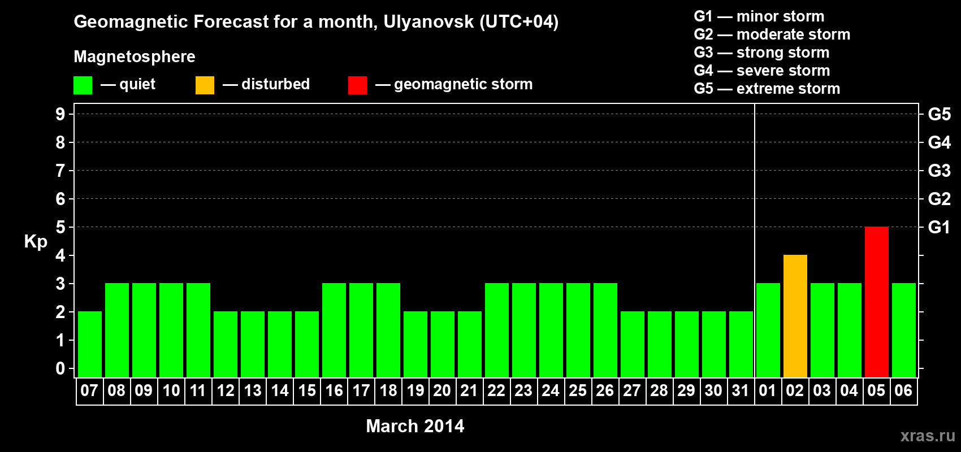This screenshot has width=961, height=452.
Task: Click the date label 06
Action: (x=903, y=390)
